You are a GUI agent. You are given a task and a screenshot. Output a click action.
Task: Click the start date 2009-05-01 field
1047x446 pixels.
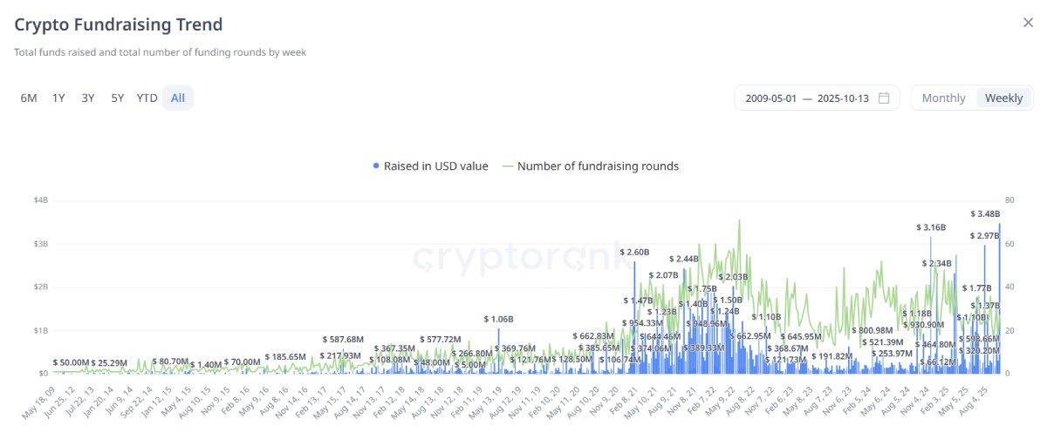770,98
